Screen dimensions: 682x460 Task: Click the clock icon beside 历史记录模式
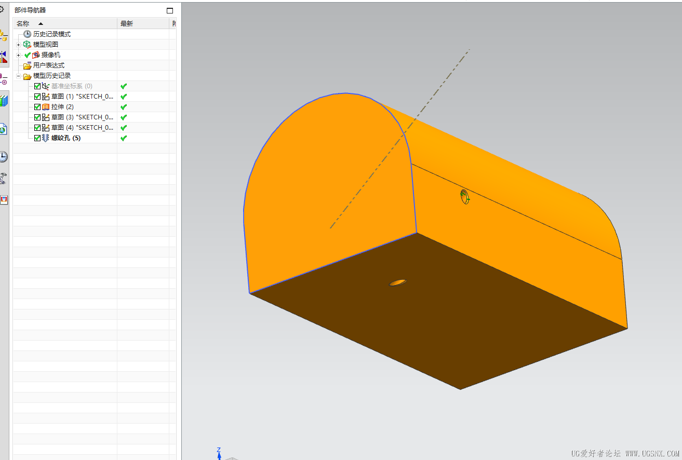point(27,34)
